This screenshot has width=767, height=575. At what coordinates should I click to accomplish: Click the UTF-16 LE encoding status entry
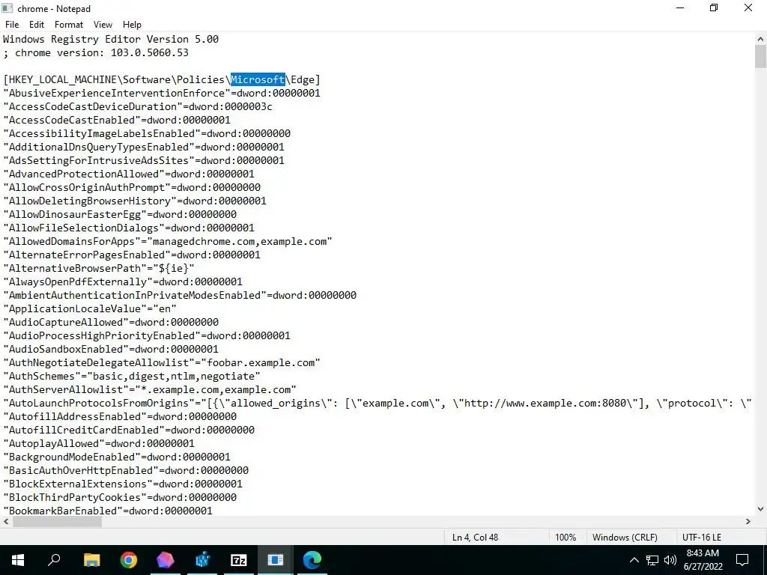click(x=702, y=538)
